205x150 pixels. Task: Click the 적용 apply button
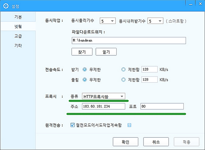[x=186, y=142]
